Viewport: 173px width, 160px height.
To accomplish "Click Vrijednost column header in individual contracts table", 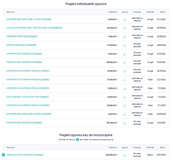I will click(x=112, y=12).
